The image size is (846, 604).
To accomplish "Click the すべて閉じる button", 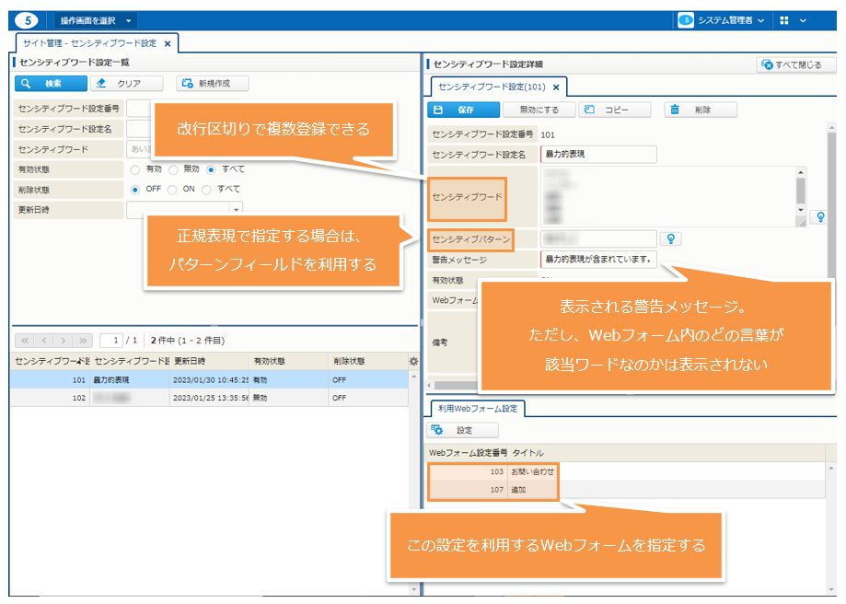I will (795, 64).
